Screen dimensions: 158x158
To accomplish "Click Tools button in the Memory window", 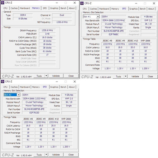I will point(39,76).
